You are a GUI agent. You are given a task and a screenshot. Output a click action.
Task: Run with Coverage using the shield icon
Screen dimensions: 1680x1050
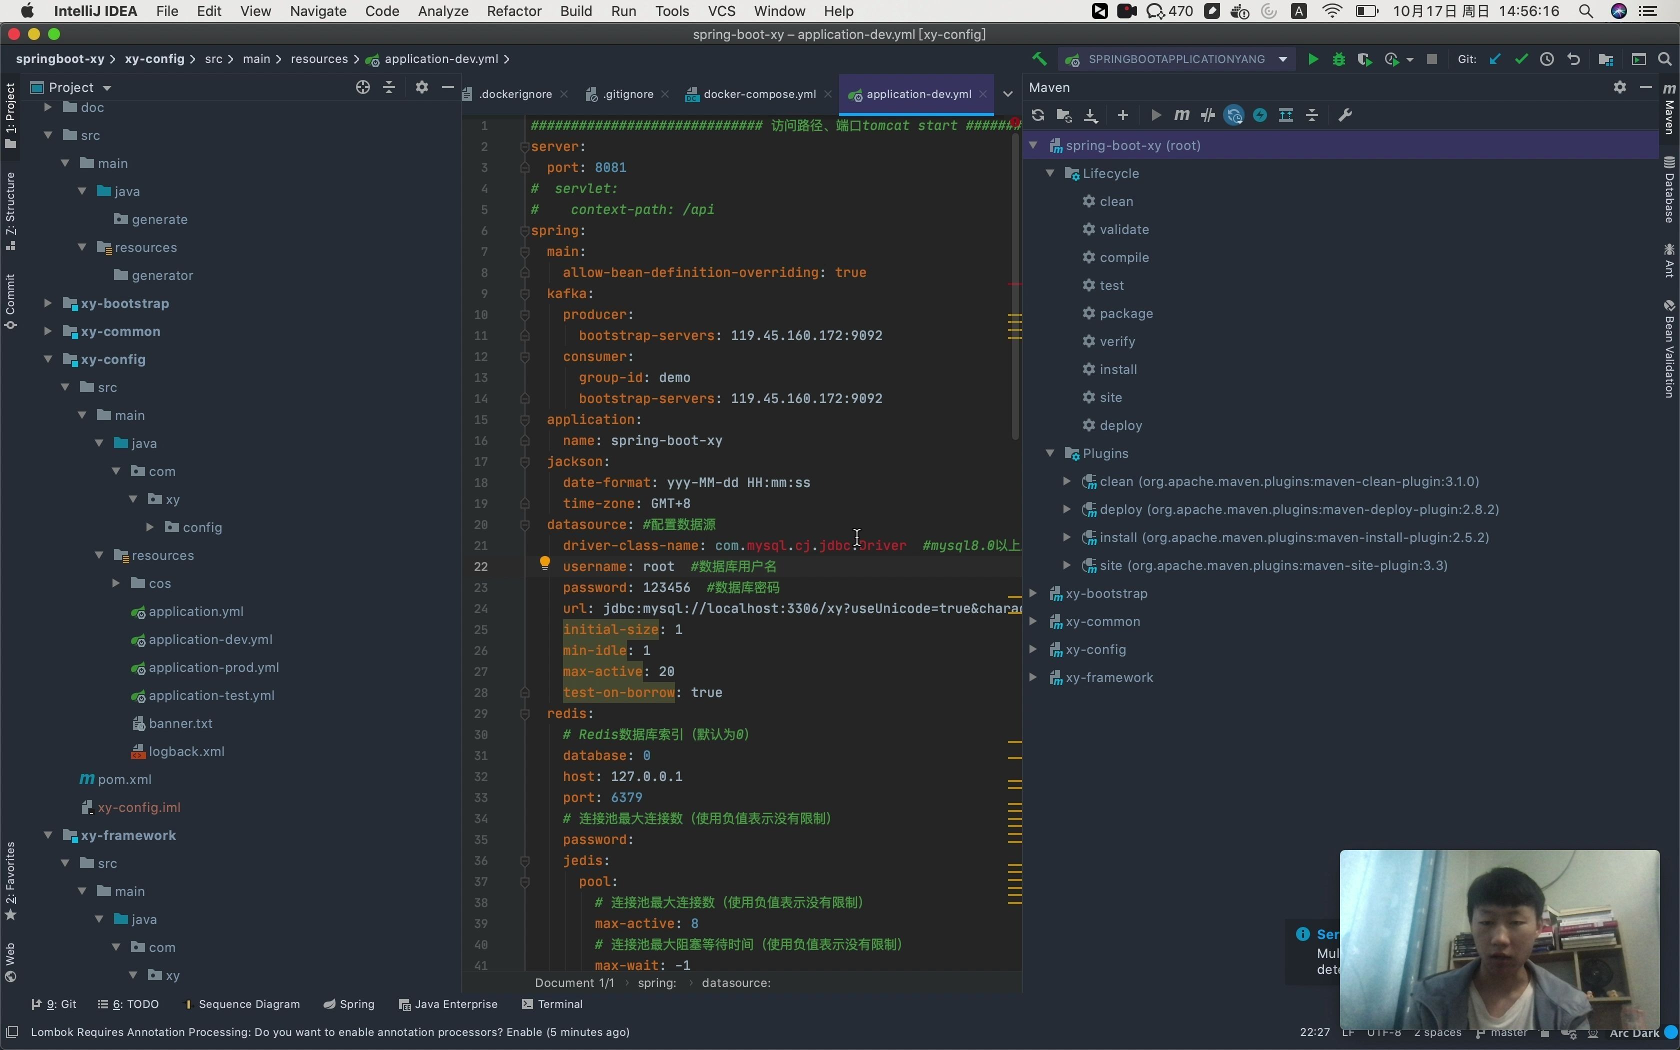click(x=1365, y=59)
